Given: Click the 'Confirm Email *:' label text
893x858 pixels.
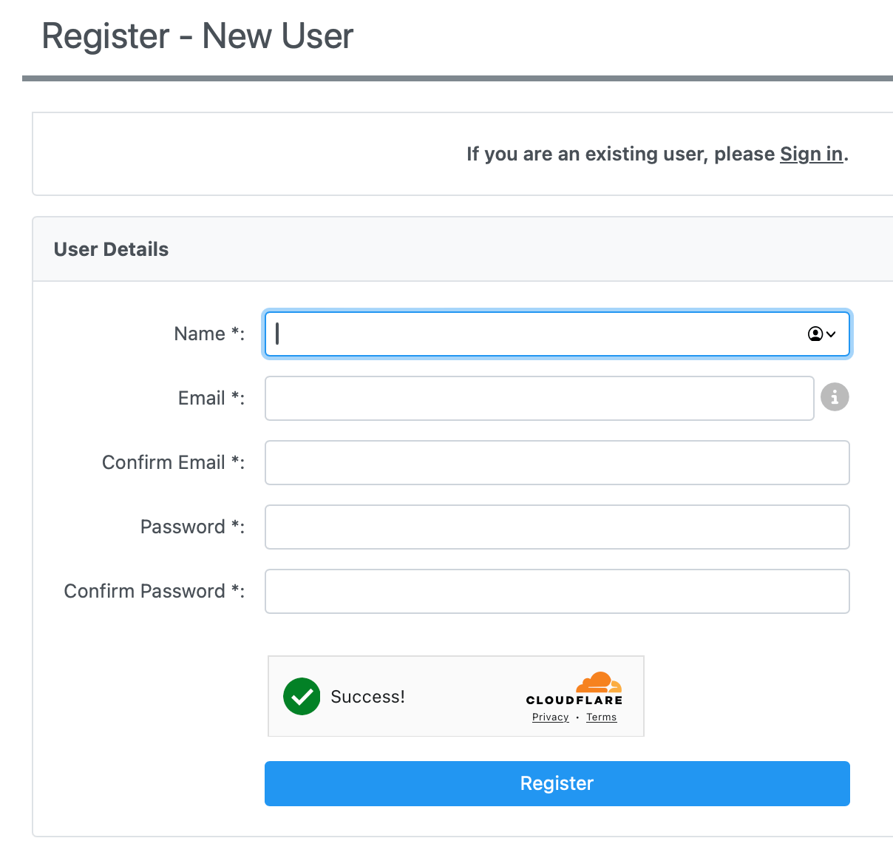Looking at the screenshot, I should click(x=174, y=462).
